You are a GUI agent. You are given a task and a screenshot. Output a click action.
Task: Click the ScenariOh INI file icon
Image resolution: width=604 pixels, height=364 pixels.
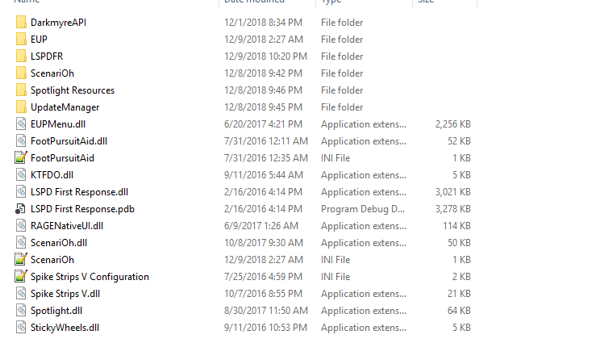pos(21,260)
